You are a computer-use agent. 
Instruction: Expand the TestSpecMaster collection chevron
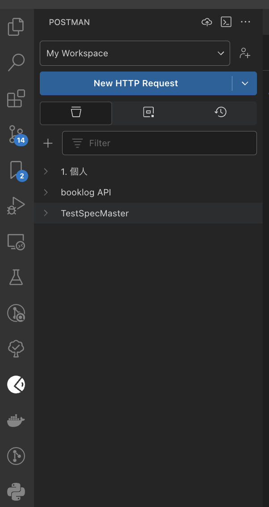click(46, 213)
